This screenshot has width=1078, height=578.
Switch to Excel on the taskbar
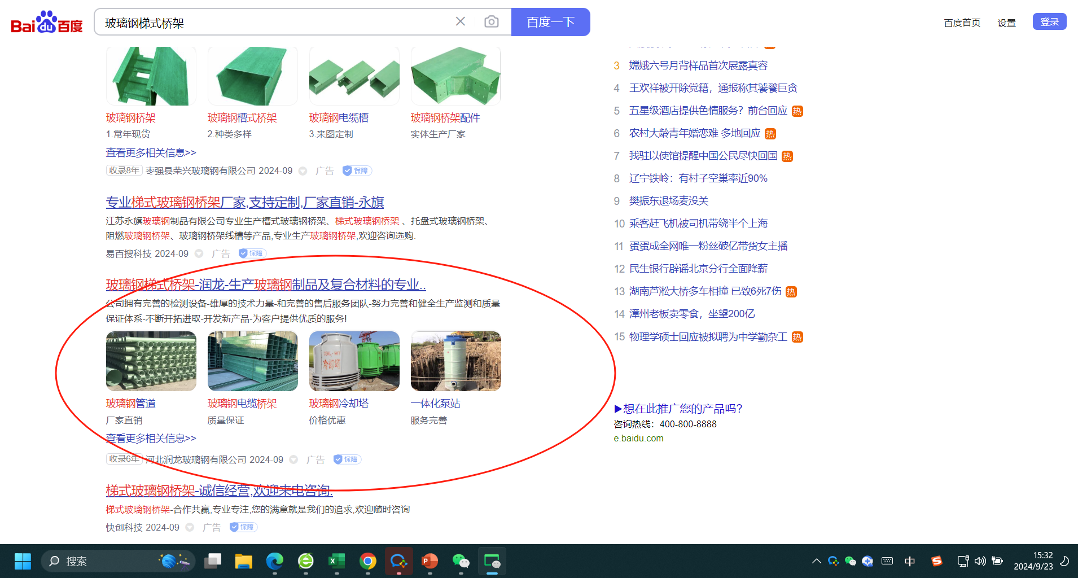coord(337,561)
